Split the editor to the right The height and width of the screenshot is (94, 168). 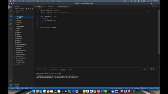tap(155, 6)
